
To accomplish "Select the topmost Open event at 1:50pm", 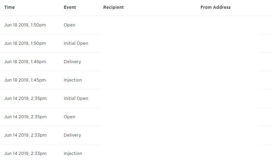I will tap(69, 25).
